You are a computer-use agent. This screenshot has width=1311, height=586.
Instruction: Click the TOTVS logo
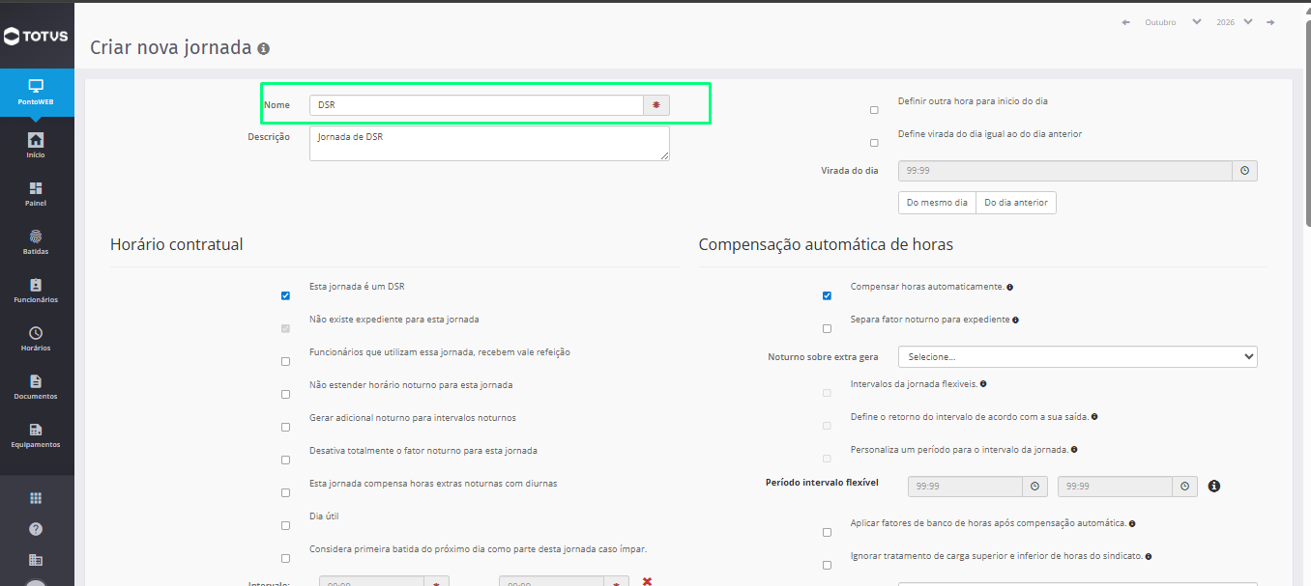click(36, 37)
